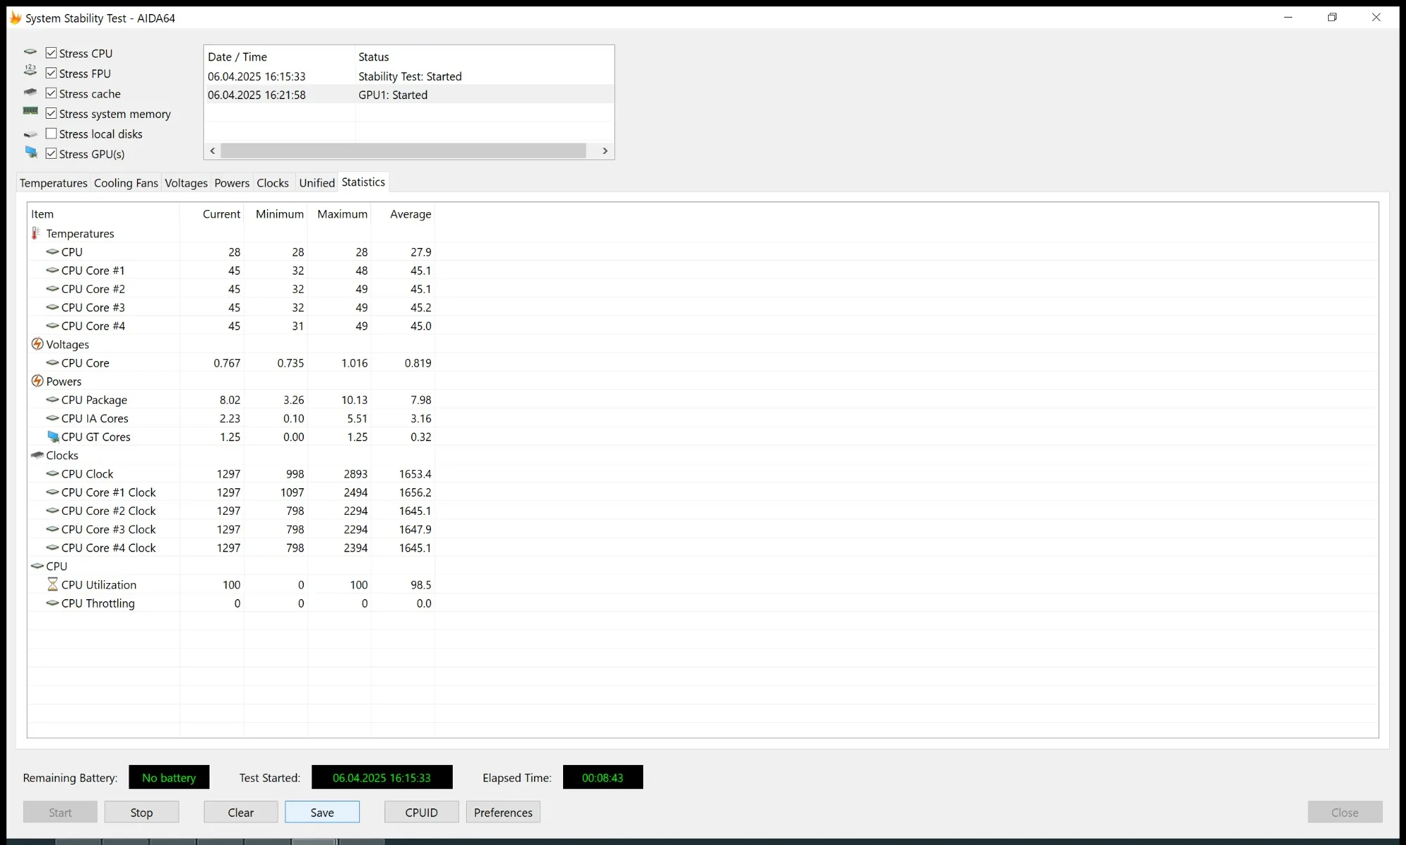Select the GPU1: Started log row
Image resolution: width=1406 pixels, height=845 pixels.
tap(392, 95)
